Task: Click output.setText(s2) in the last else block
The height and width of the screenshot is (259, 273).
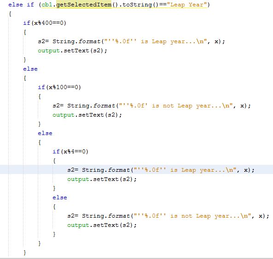Action: click(x=102, y=225)
